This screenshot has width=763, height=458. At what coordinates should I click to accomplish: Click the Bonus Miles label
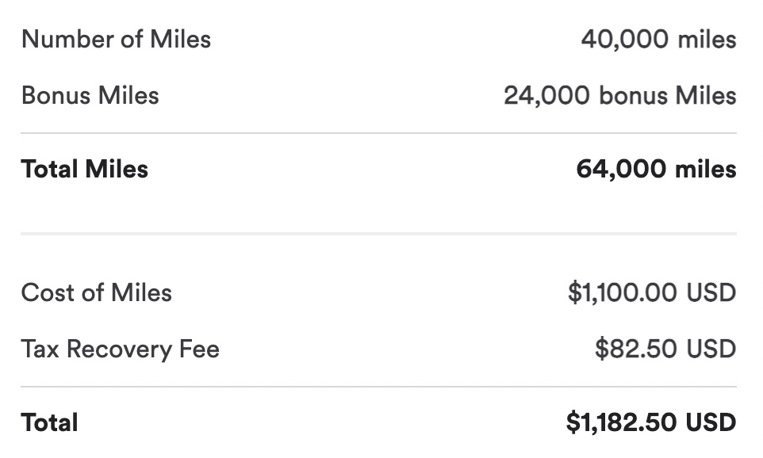(90, 96)
